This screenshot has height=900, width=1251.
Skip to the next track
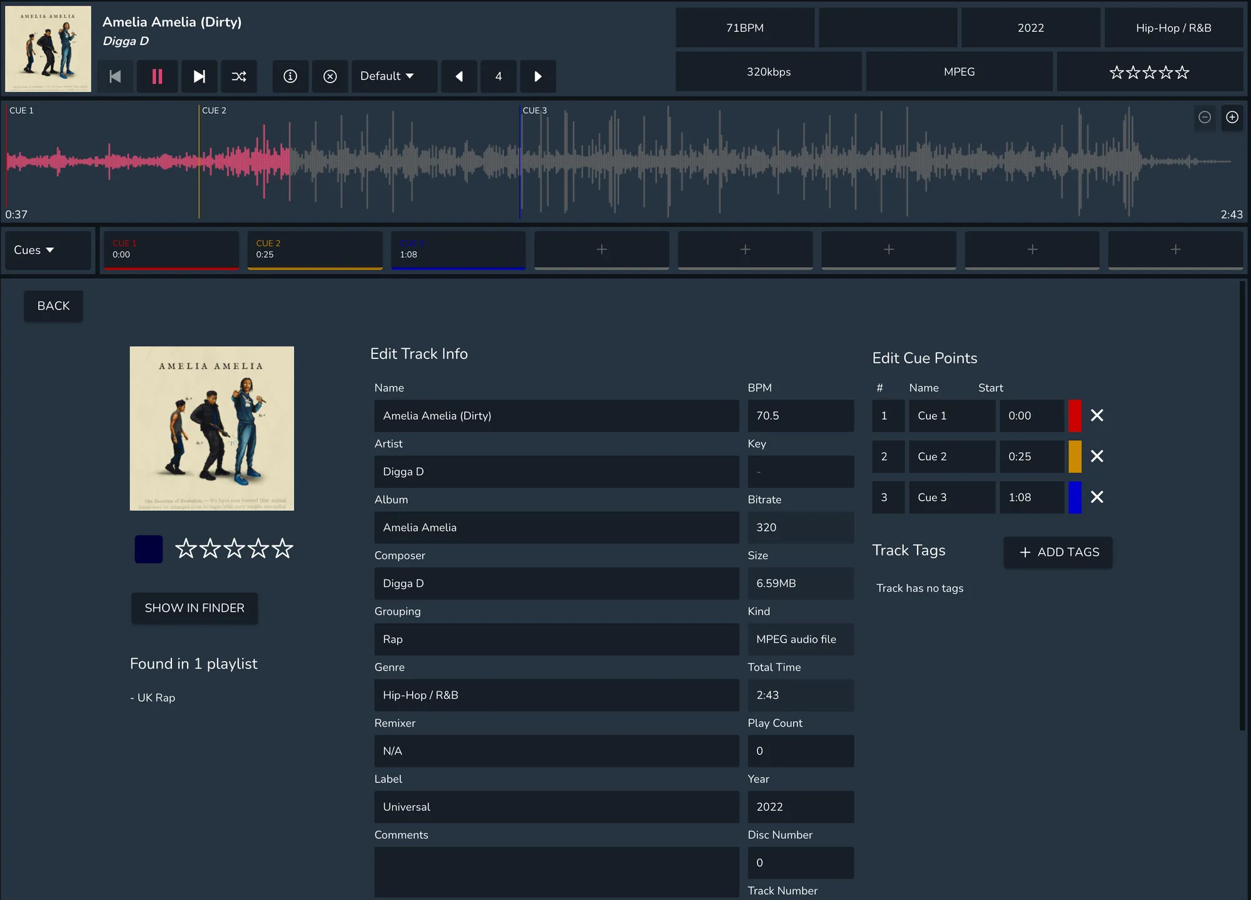pyautogui.click(x=199, y=76)
